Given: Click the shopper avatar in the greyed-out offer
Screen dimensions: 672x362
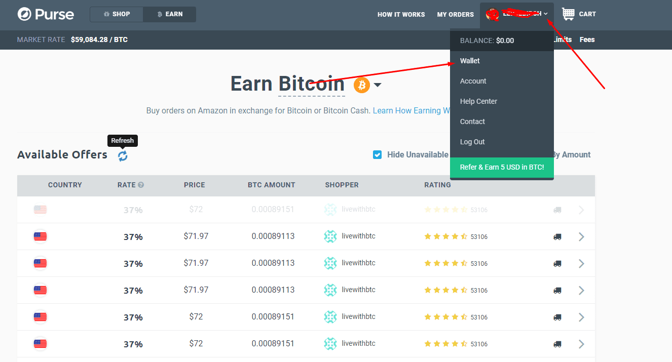Looking at the screenshot, I should click(330, 210).
